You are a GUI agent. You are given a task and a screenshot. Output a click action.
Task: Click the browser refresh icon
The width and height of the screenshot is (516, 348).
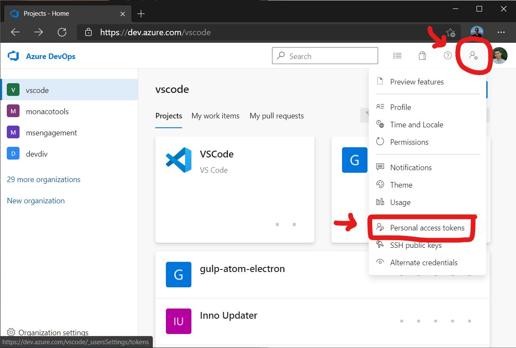[62, 32]
